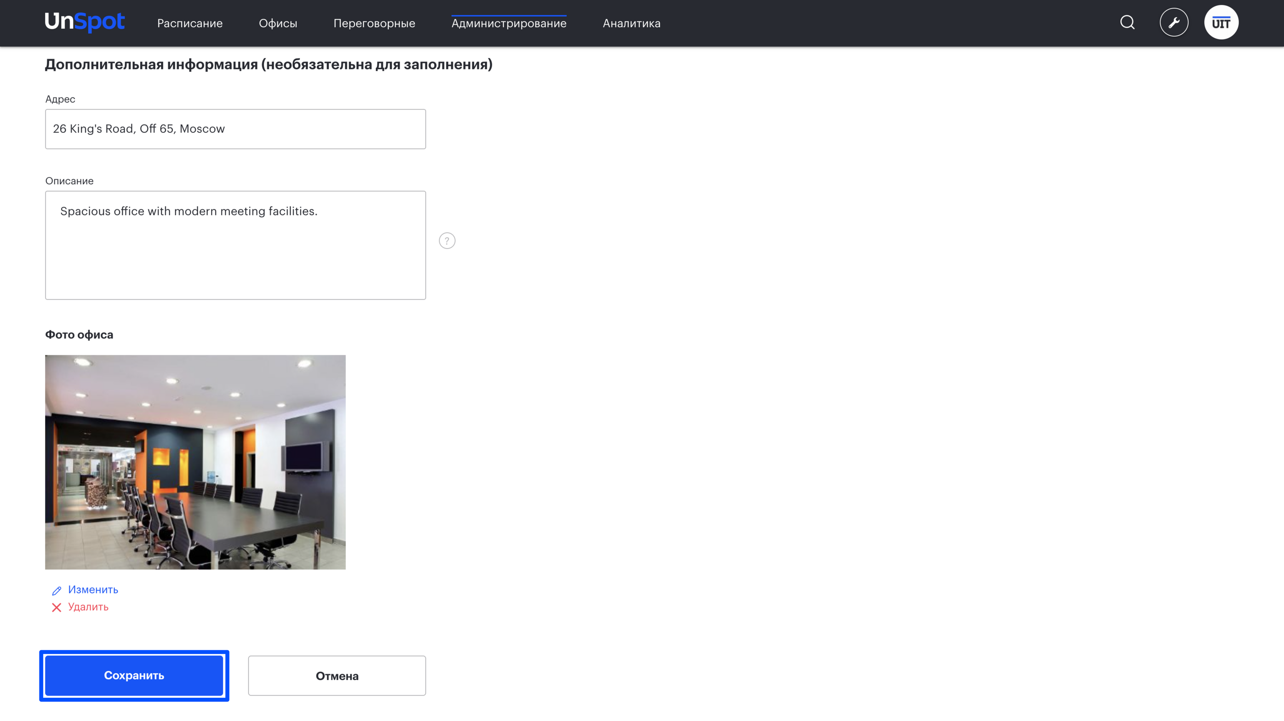Image resolution: width=1284 pixels, height=721 pixels.
Task: Open the Офисы menu item
Action: [278, 23]
